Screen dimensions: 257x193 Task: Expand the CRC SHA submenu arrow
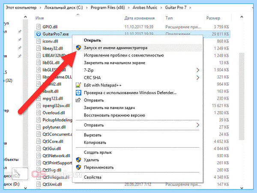point(198,77)
